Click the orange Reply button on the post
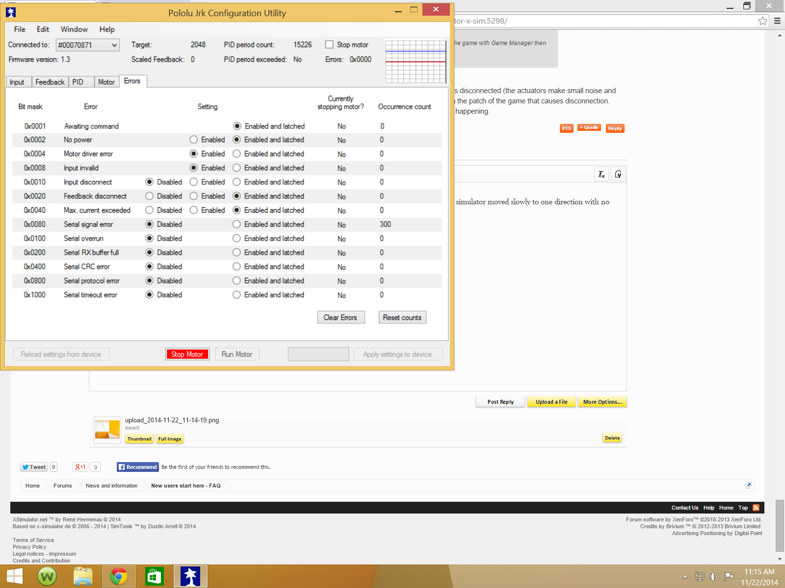 click(615, 128)
